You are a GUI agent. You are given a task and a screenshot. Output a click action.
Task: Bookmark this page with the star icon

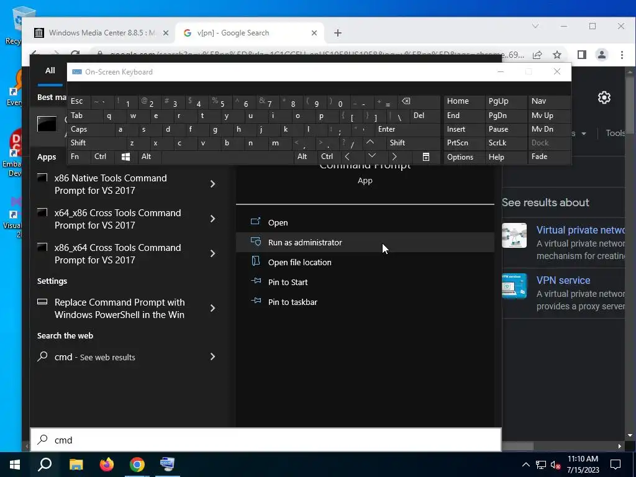(x=557, y=55)
